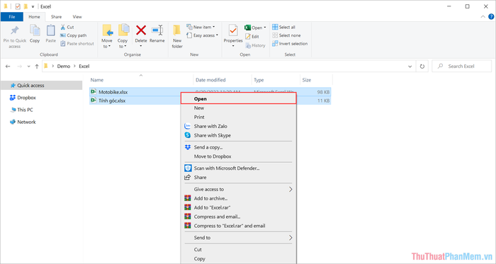Switch to the Share ribbon tab

tap(56, 17)
